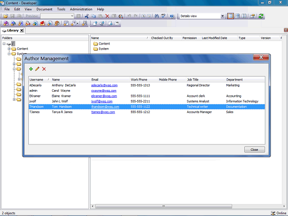
Task: Select the ADecarlo author row
Action: tap(147, 85)
